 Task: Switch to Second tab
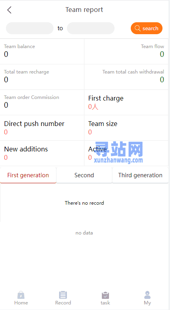pyautogui.click(x=84, y=175)
